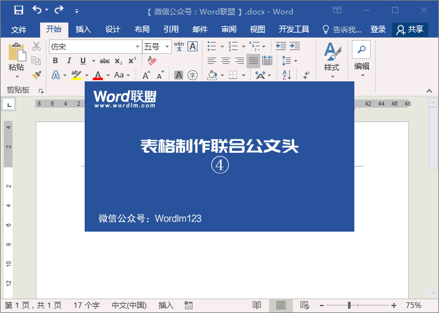The height and width of the screenshot is (313, 439).
Task: Toggle character shading A icon
Action: pos(179,75)
